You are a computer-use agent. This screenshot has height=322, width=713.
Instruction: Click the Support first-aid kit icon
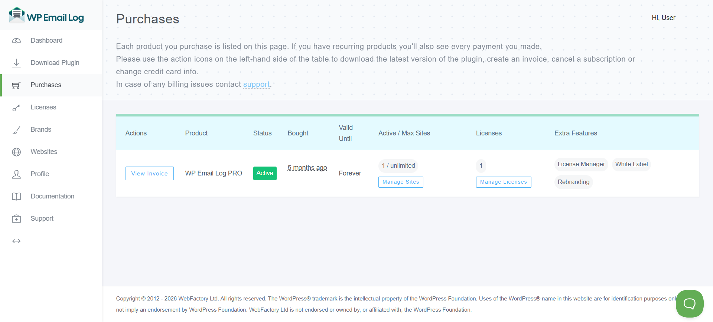[x=16, y=219]
